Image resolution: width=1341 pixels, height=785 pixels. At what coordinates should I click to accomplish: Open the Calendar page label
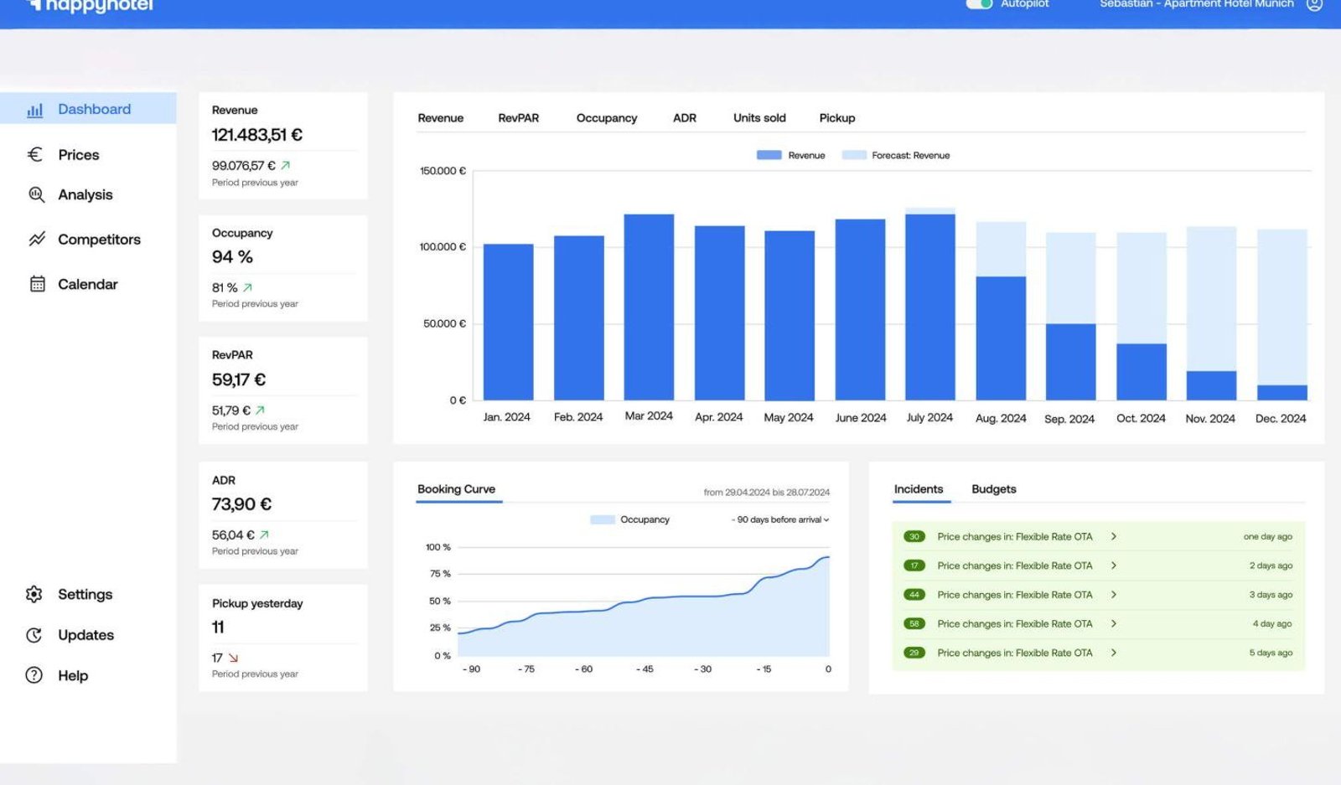point(88,284)
